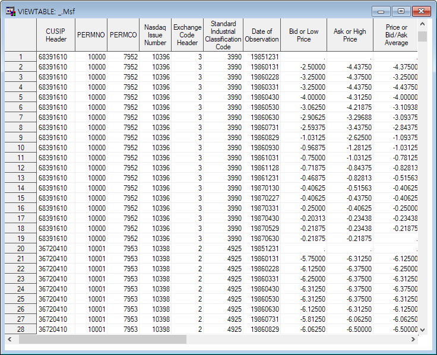The height and width of the screenshot is (355, 437).
Task: Select the PERMNO column header
Action: 91,35
